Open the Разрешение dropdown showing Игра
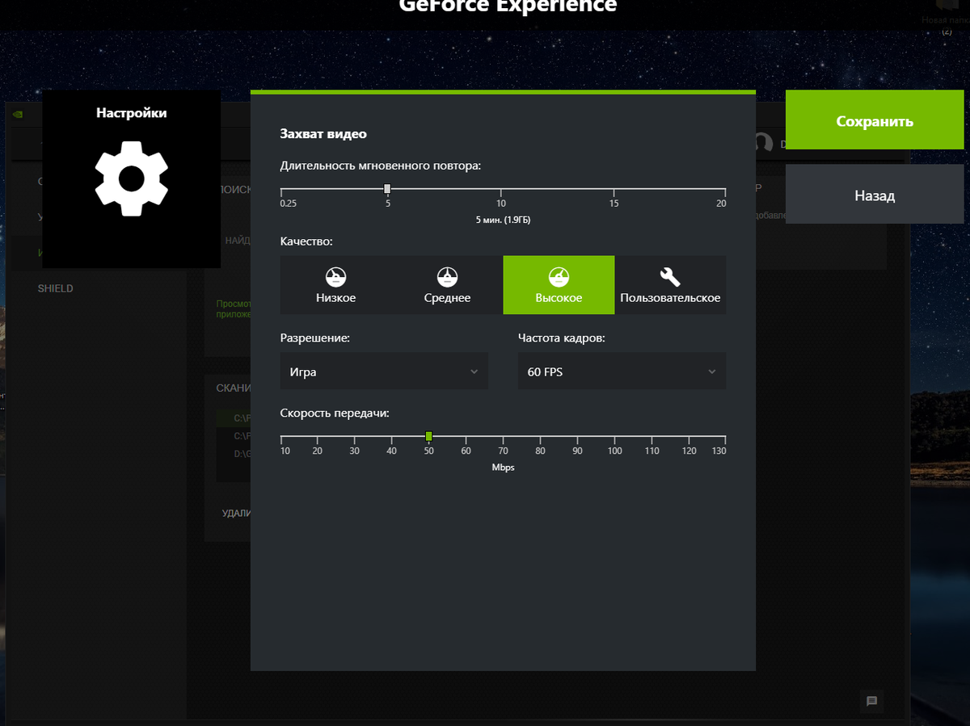970x726 pixels. (x=384, y=371)
